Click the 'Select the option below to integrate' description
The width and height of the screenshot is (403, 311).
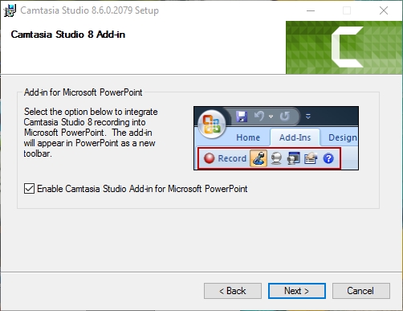(x=91, y=133)
